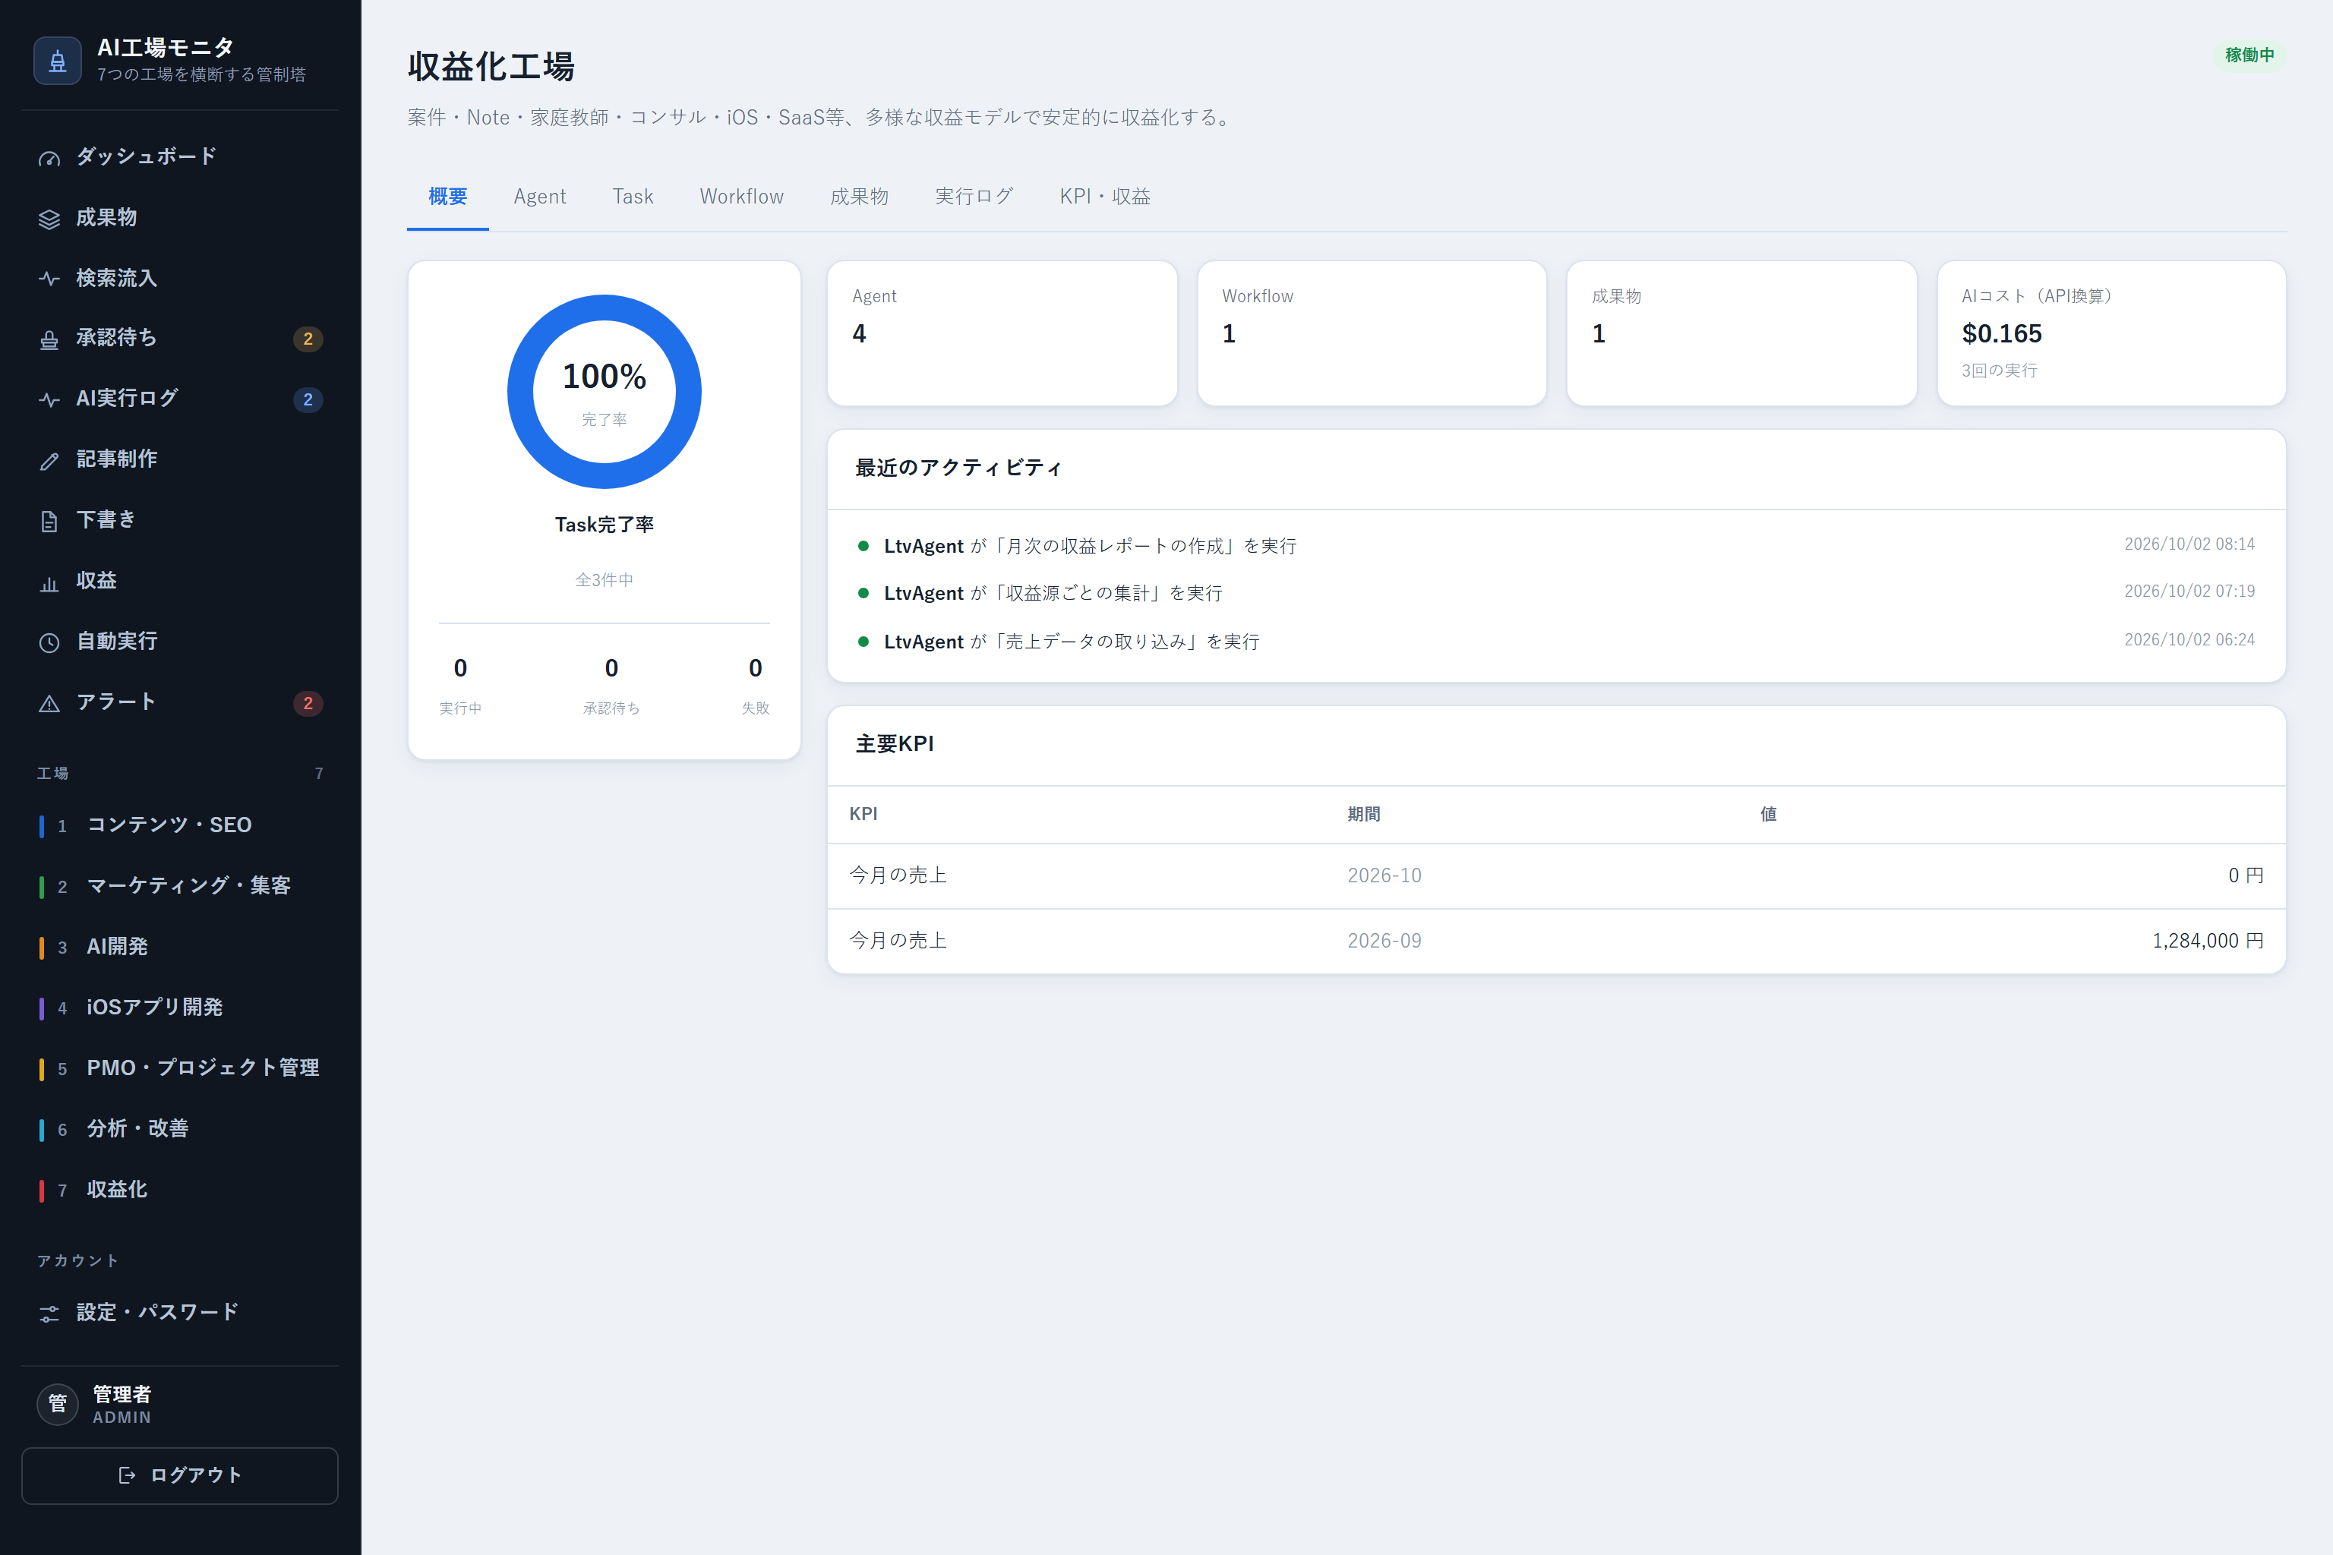Open 下書き from the document icon
This screenshot has height=1555, width=2333.
(x=49, y=522)
